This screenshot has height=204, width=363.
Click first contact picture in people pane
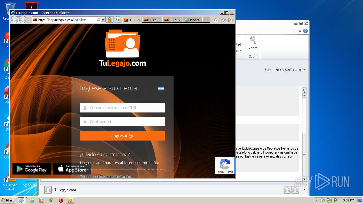pos(287,190)
